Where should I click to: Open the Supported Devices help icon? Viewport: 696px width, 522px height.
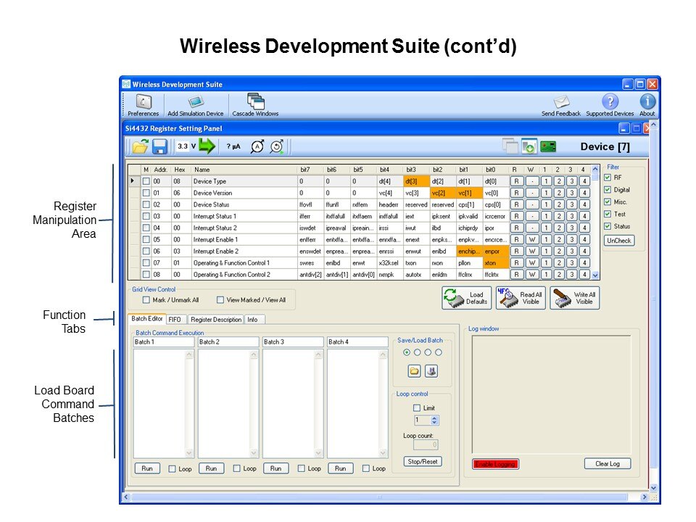pos(610,102)
